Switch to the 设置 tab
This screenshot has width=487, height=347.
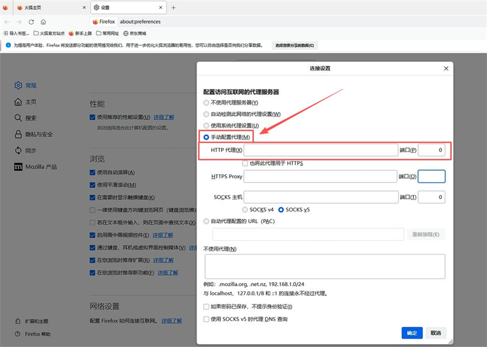tap(128, 7)
